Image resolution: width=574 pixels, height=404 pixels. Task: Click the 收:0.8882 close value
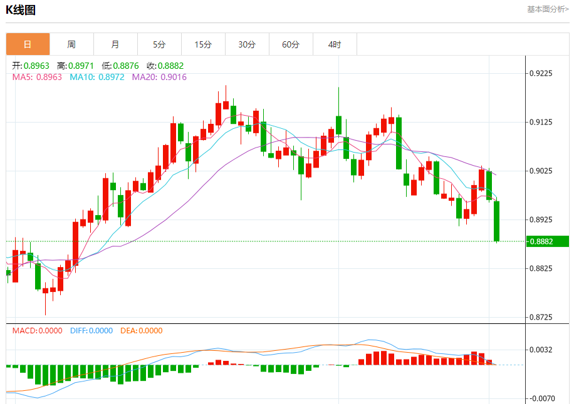click(x=165, y=66)
